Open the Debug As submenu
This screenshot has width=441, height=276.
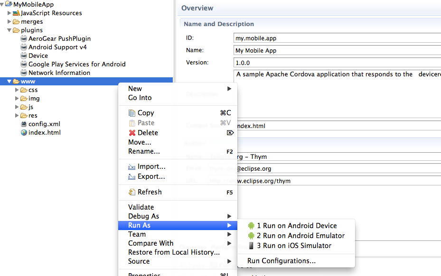click(x=178, y=216)
